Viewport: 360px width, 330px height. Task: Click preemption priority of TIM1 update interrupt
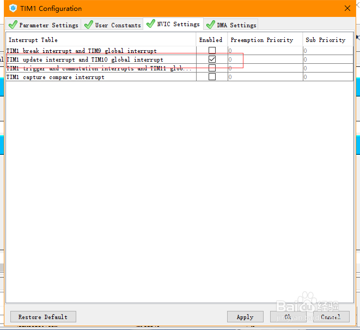[265, 59]
